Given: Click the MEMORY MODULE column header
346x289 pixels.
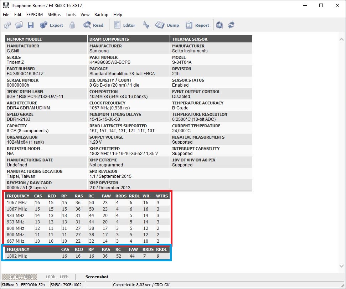Looking at the screenshot, I should (46, 39).
